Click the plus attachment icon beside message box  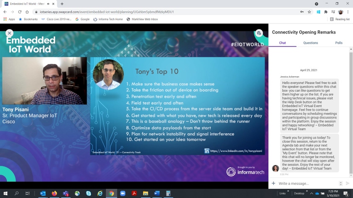(273, 183)
